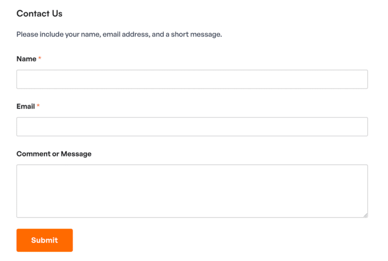Click the Contact Us heading

tap(39, 14)
